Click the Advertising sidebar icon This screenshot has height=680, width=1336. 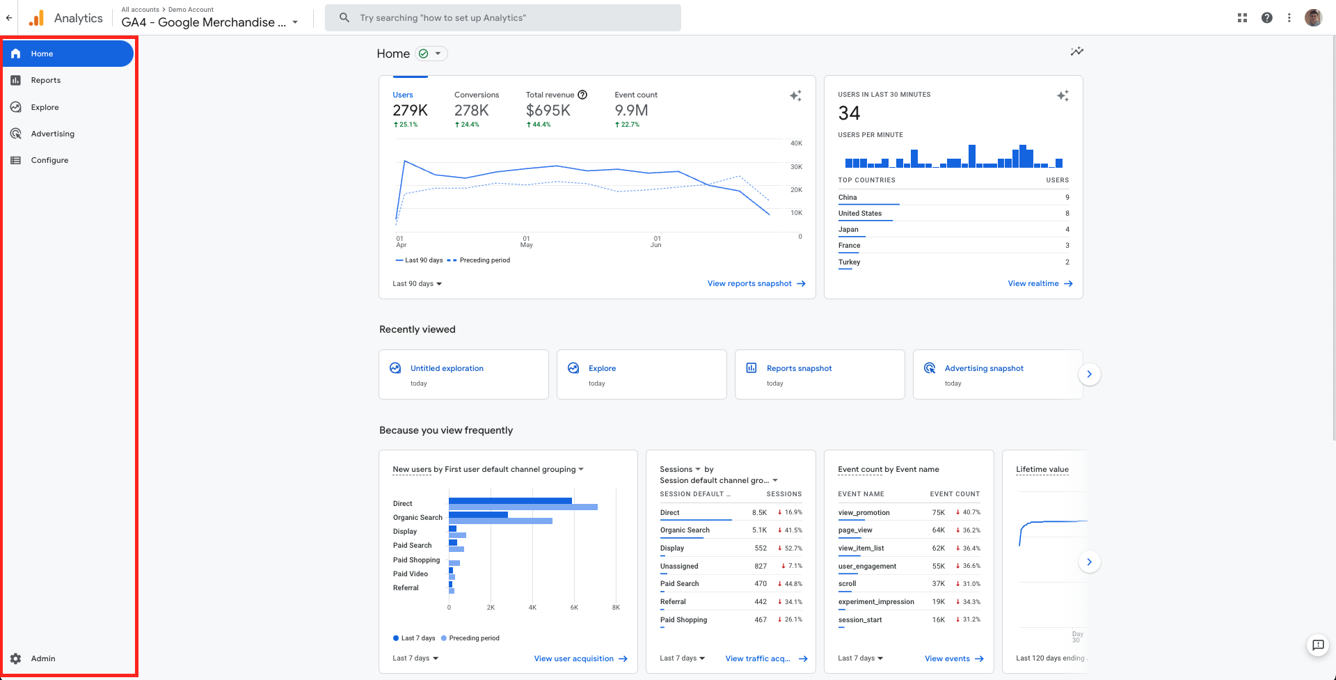[x=15, y=134]
